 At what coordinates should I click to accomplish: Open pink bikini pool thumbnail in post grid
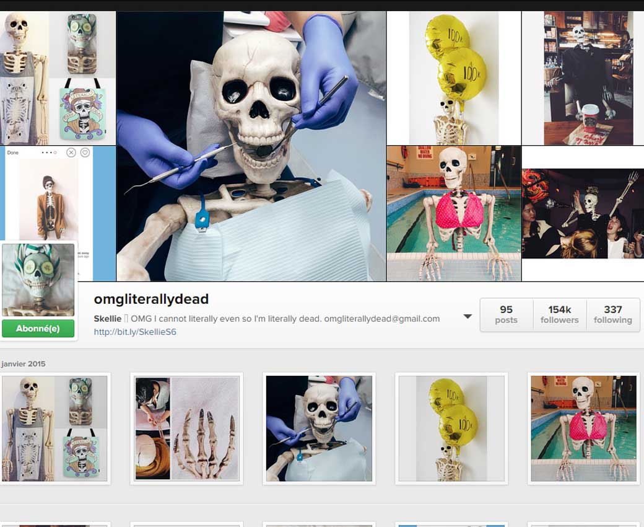(583, 428)
